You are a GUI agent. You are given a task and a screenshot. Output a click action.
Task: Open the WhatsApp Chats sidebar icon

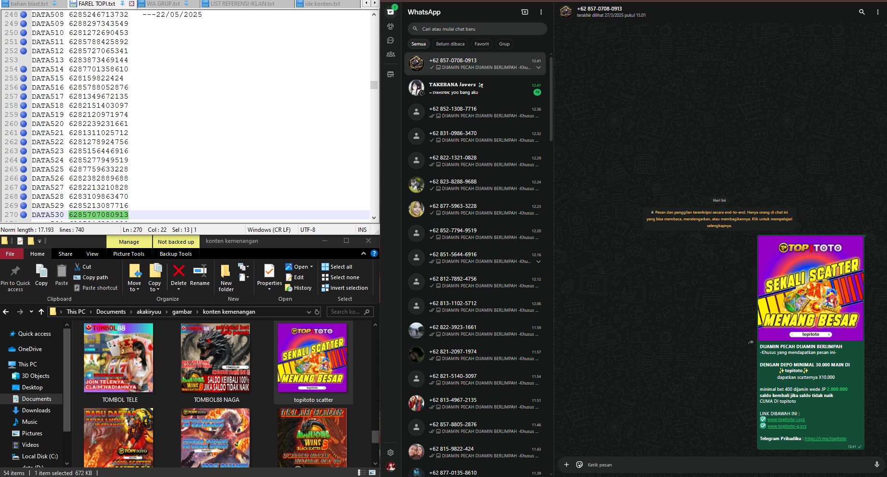tap(390, 12)
